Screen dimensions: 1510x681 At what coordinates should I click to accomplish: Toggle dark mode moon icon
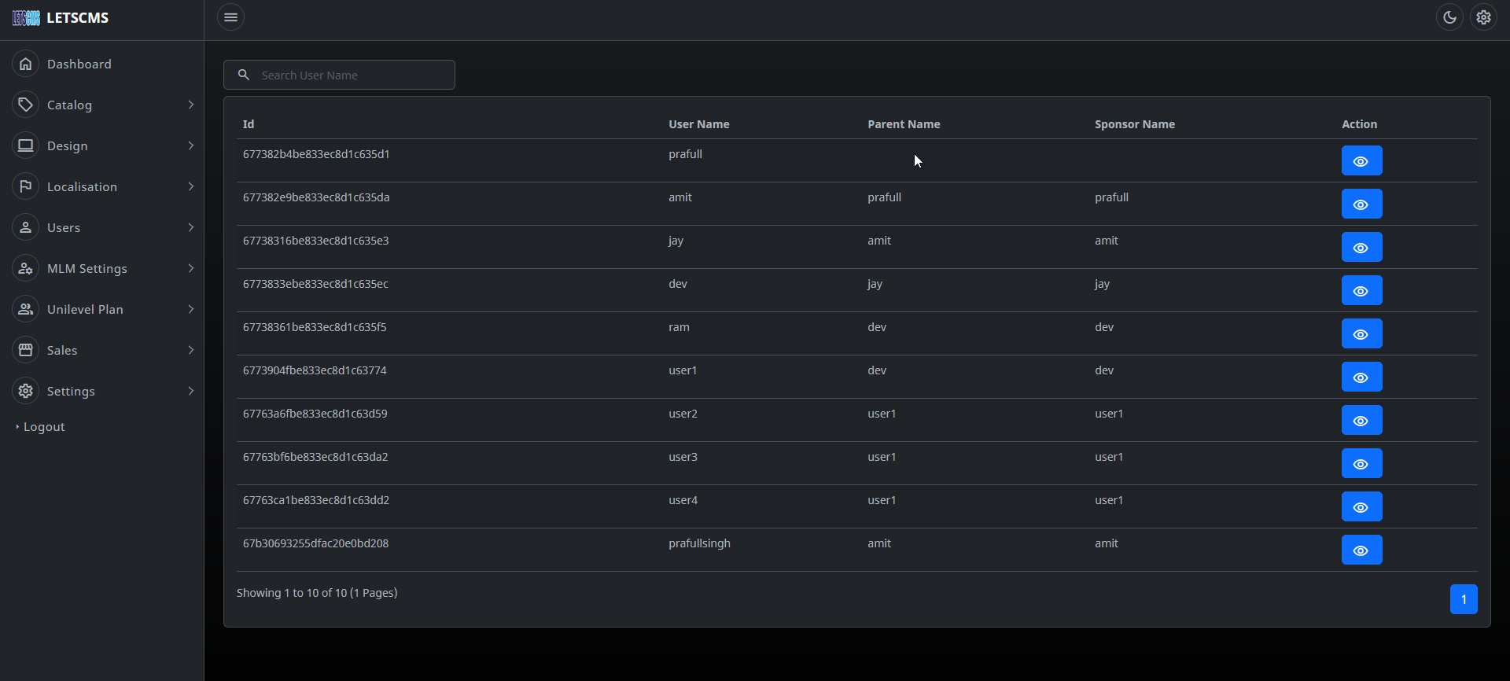click(1449, 17)
